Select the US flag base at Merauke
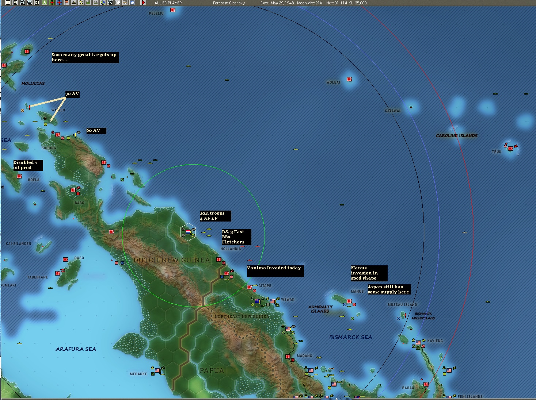 point(157,370)
